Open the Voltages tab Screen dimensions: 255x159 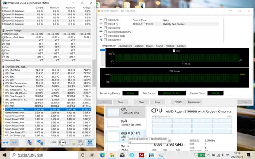pyautogui.click(x=139, y=46)
